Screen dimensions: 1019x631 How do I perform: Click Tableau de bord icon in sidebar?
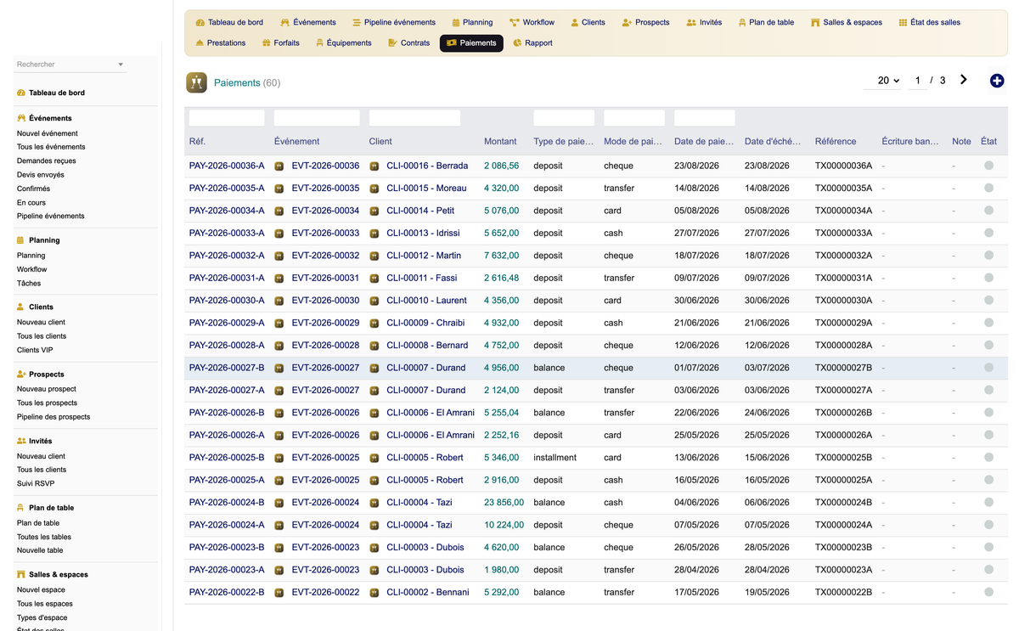pyautogui.click(x=21, y=93)
